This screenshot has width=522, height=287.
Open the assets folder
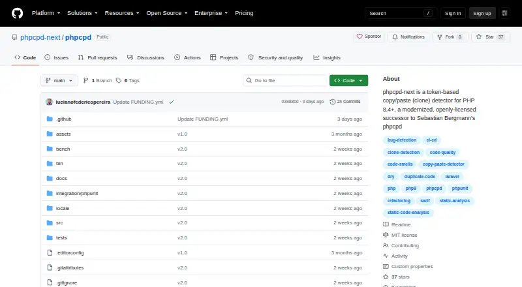pyautogui.click(x=63, y=134)
